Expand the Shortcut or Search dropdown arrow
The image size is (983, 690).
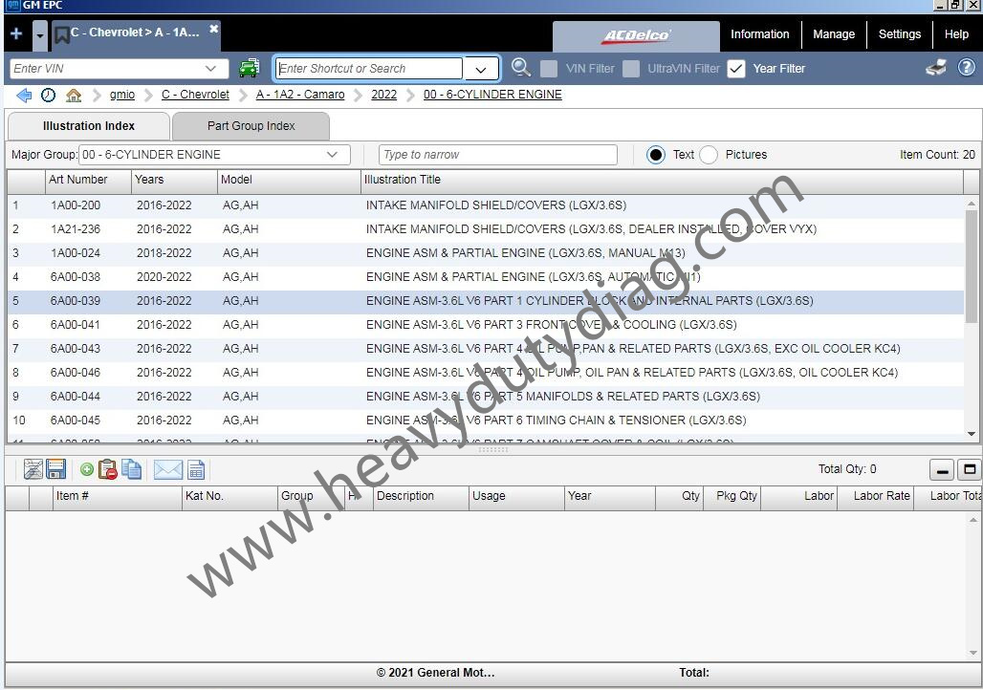point(481,69)
